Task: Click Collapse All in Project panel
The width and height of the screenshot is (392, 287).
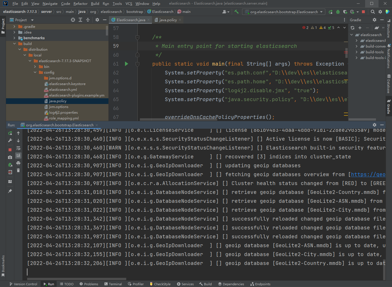Action: tap(88, 20)
